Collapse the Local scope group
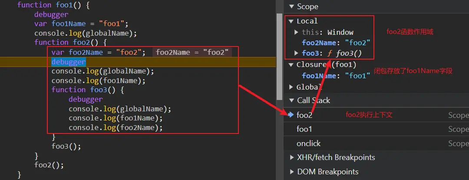Viewport: 469px width, 180px height. 291,21
